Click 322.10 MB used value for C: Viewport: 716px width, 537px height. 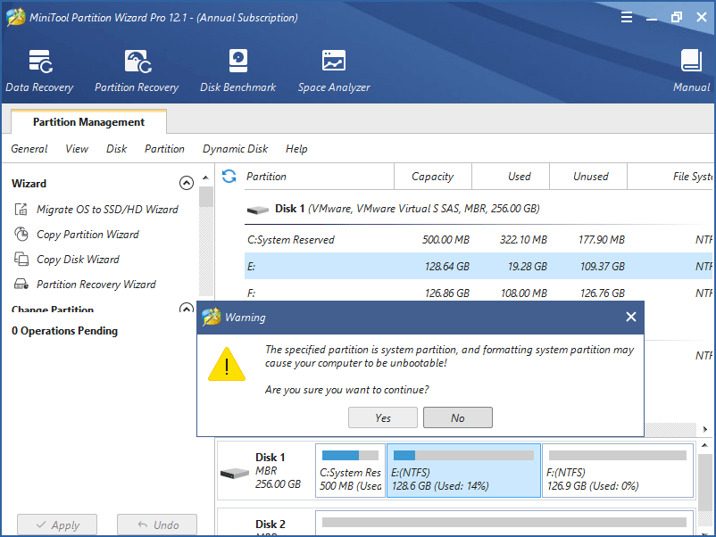point(523,240)
